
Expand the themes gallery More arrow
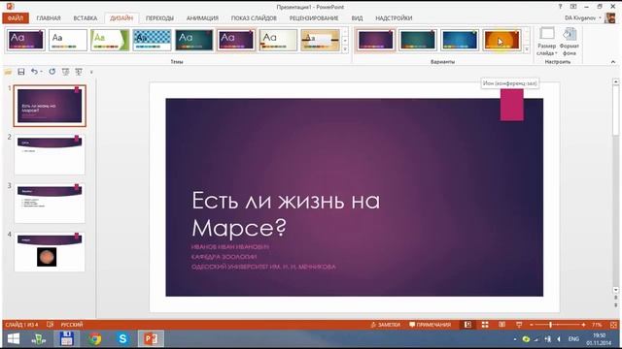point(345,49)
